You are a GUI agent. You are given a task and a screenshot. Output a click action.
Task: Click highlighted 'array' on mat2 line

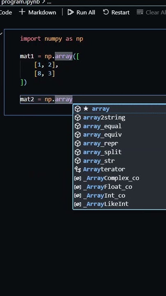(64, 99)
